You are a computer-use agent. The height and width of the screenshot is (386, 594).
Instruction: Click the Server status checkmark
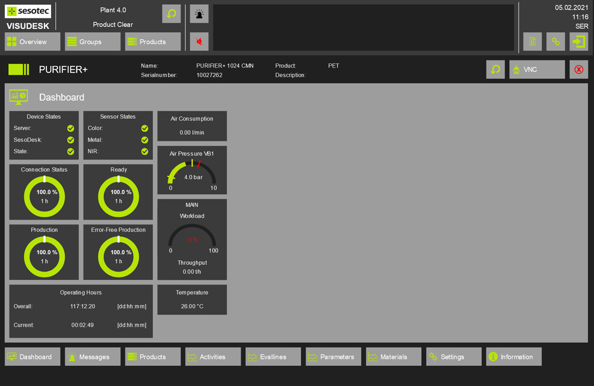[71, 128]
